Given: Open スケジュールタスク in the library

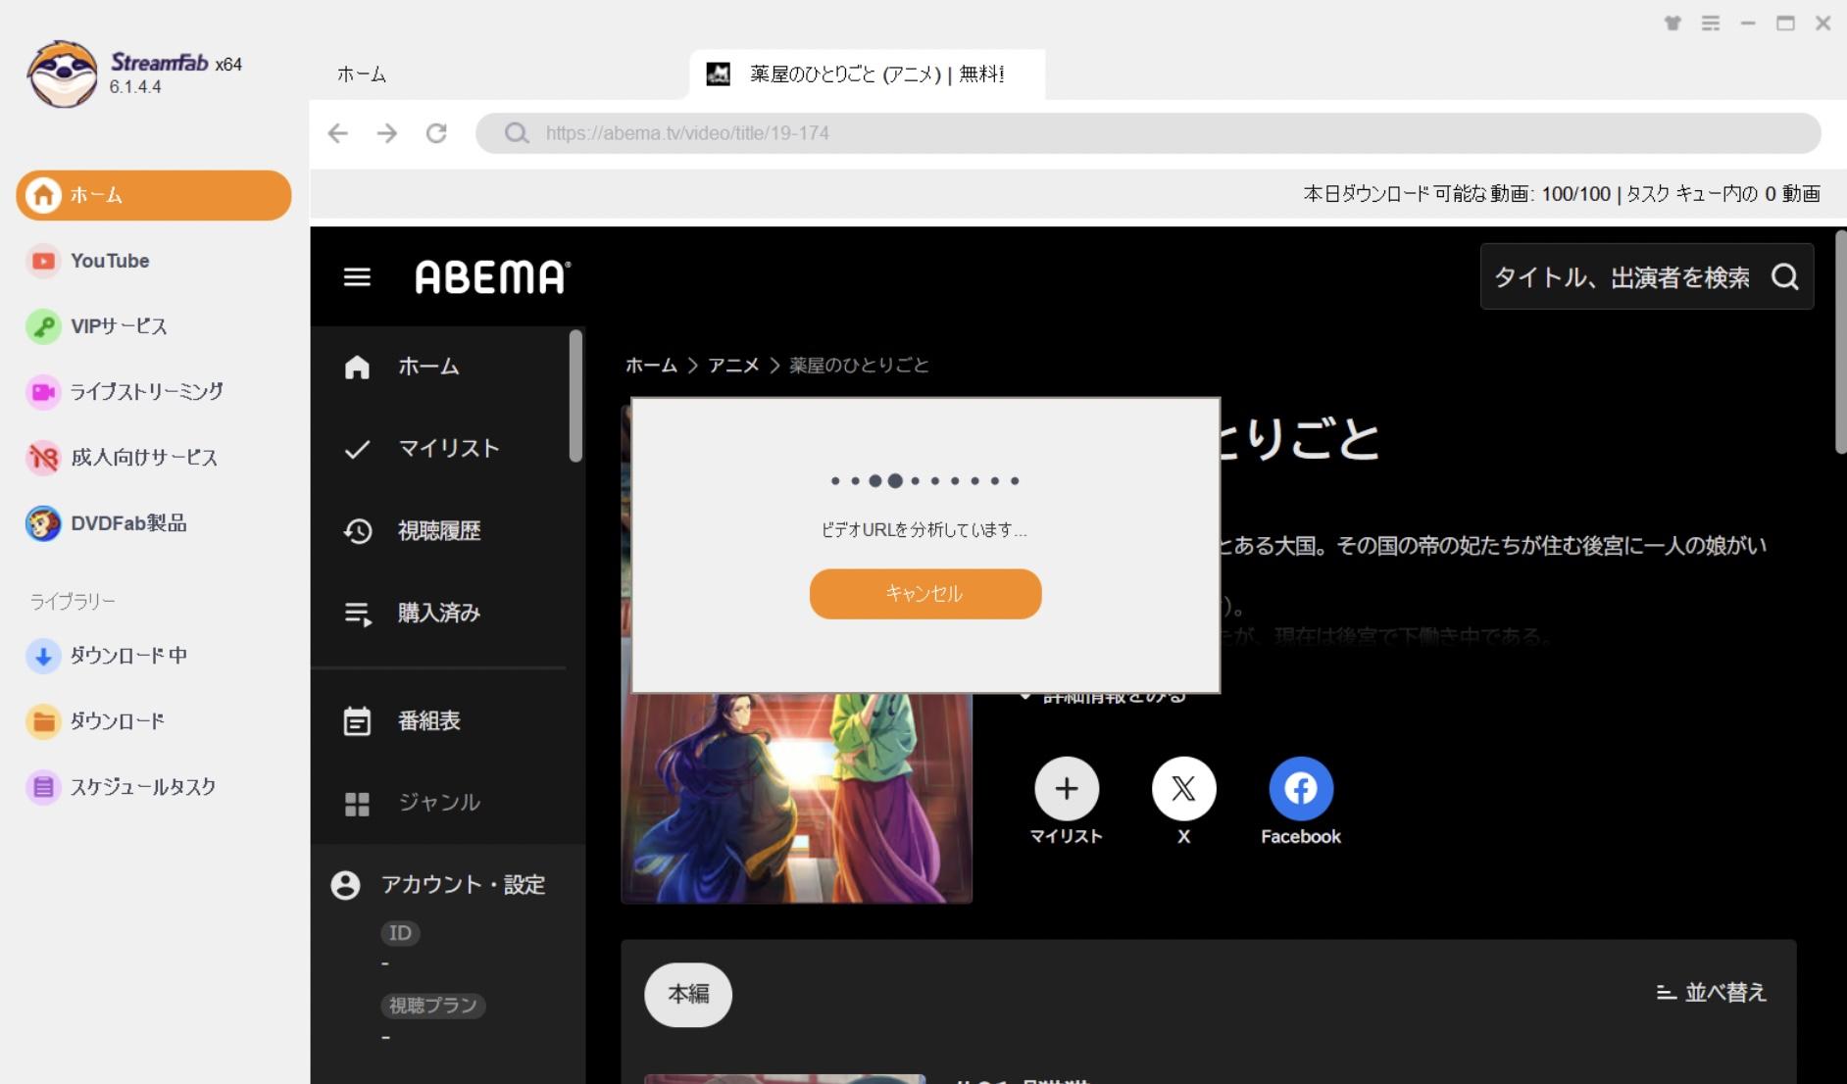Looking at the screenshot, I should [122, 787].
